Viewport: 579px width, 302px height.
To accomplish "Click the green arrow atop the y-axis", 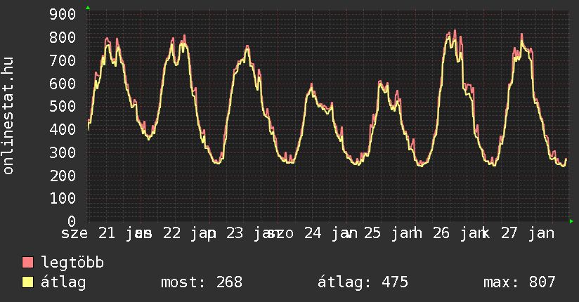I will coord(88,8).
